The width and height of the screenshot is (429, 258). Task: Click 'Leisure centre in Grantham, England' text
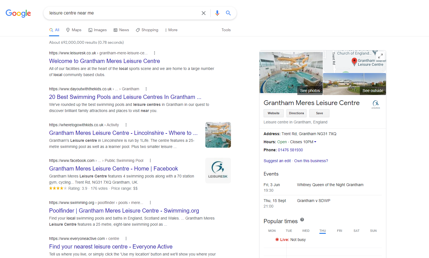pyautogui.click(x=295, y=122)
